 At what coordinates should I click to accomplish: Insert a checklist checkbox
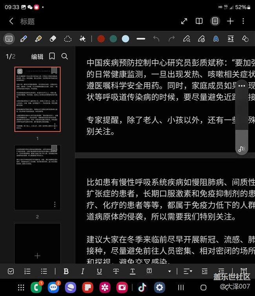[x=11, y=271]
